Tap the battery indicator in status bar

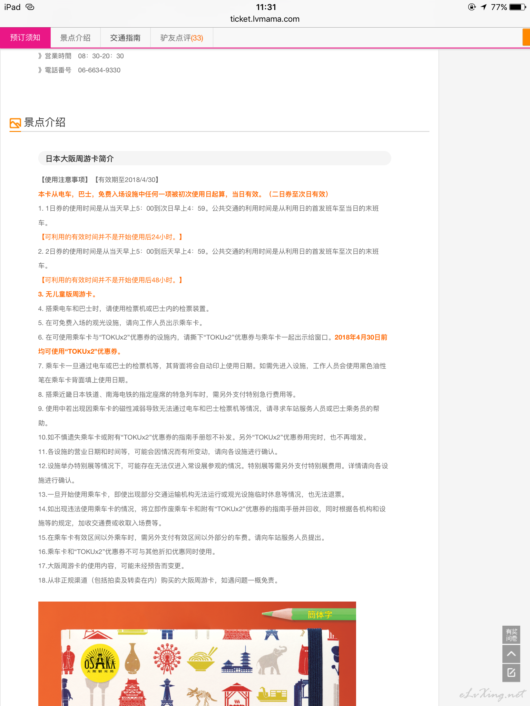tap(518, 7)
